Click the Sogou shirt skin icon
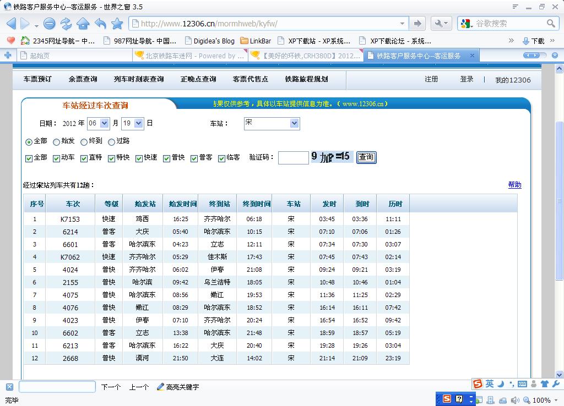This screenshot has height=406, width=564. pyautogui.click(x=545, y=384)
